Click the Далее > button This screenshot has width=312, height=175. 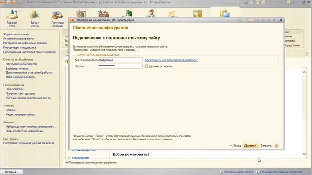251,146
